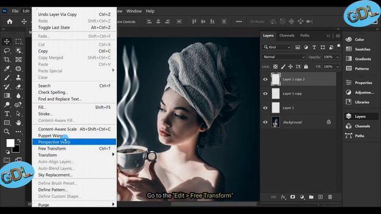
Task: Select the Crop tool
Action: click(7, 59)
